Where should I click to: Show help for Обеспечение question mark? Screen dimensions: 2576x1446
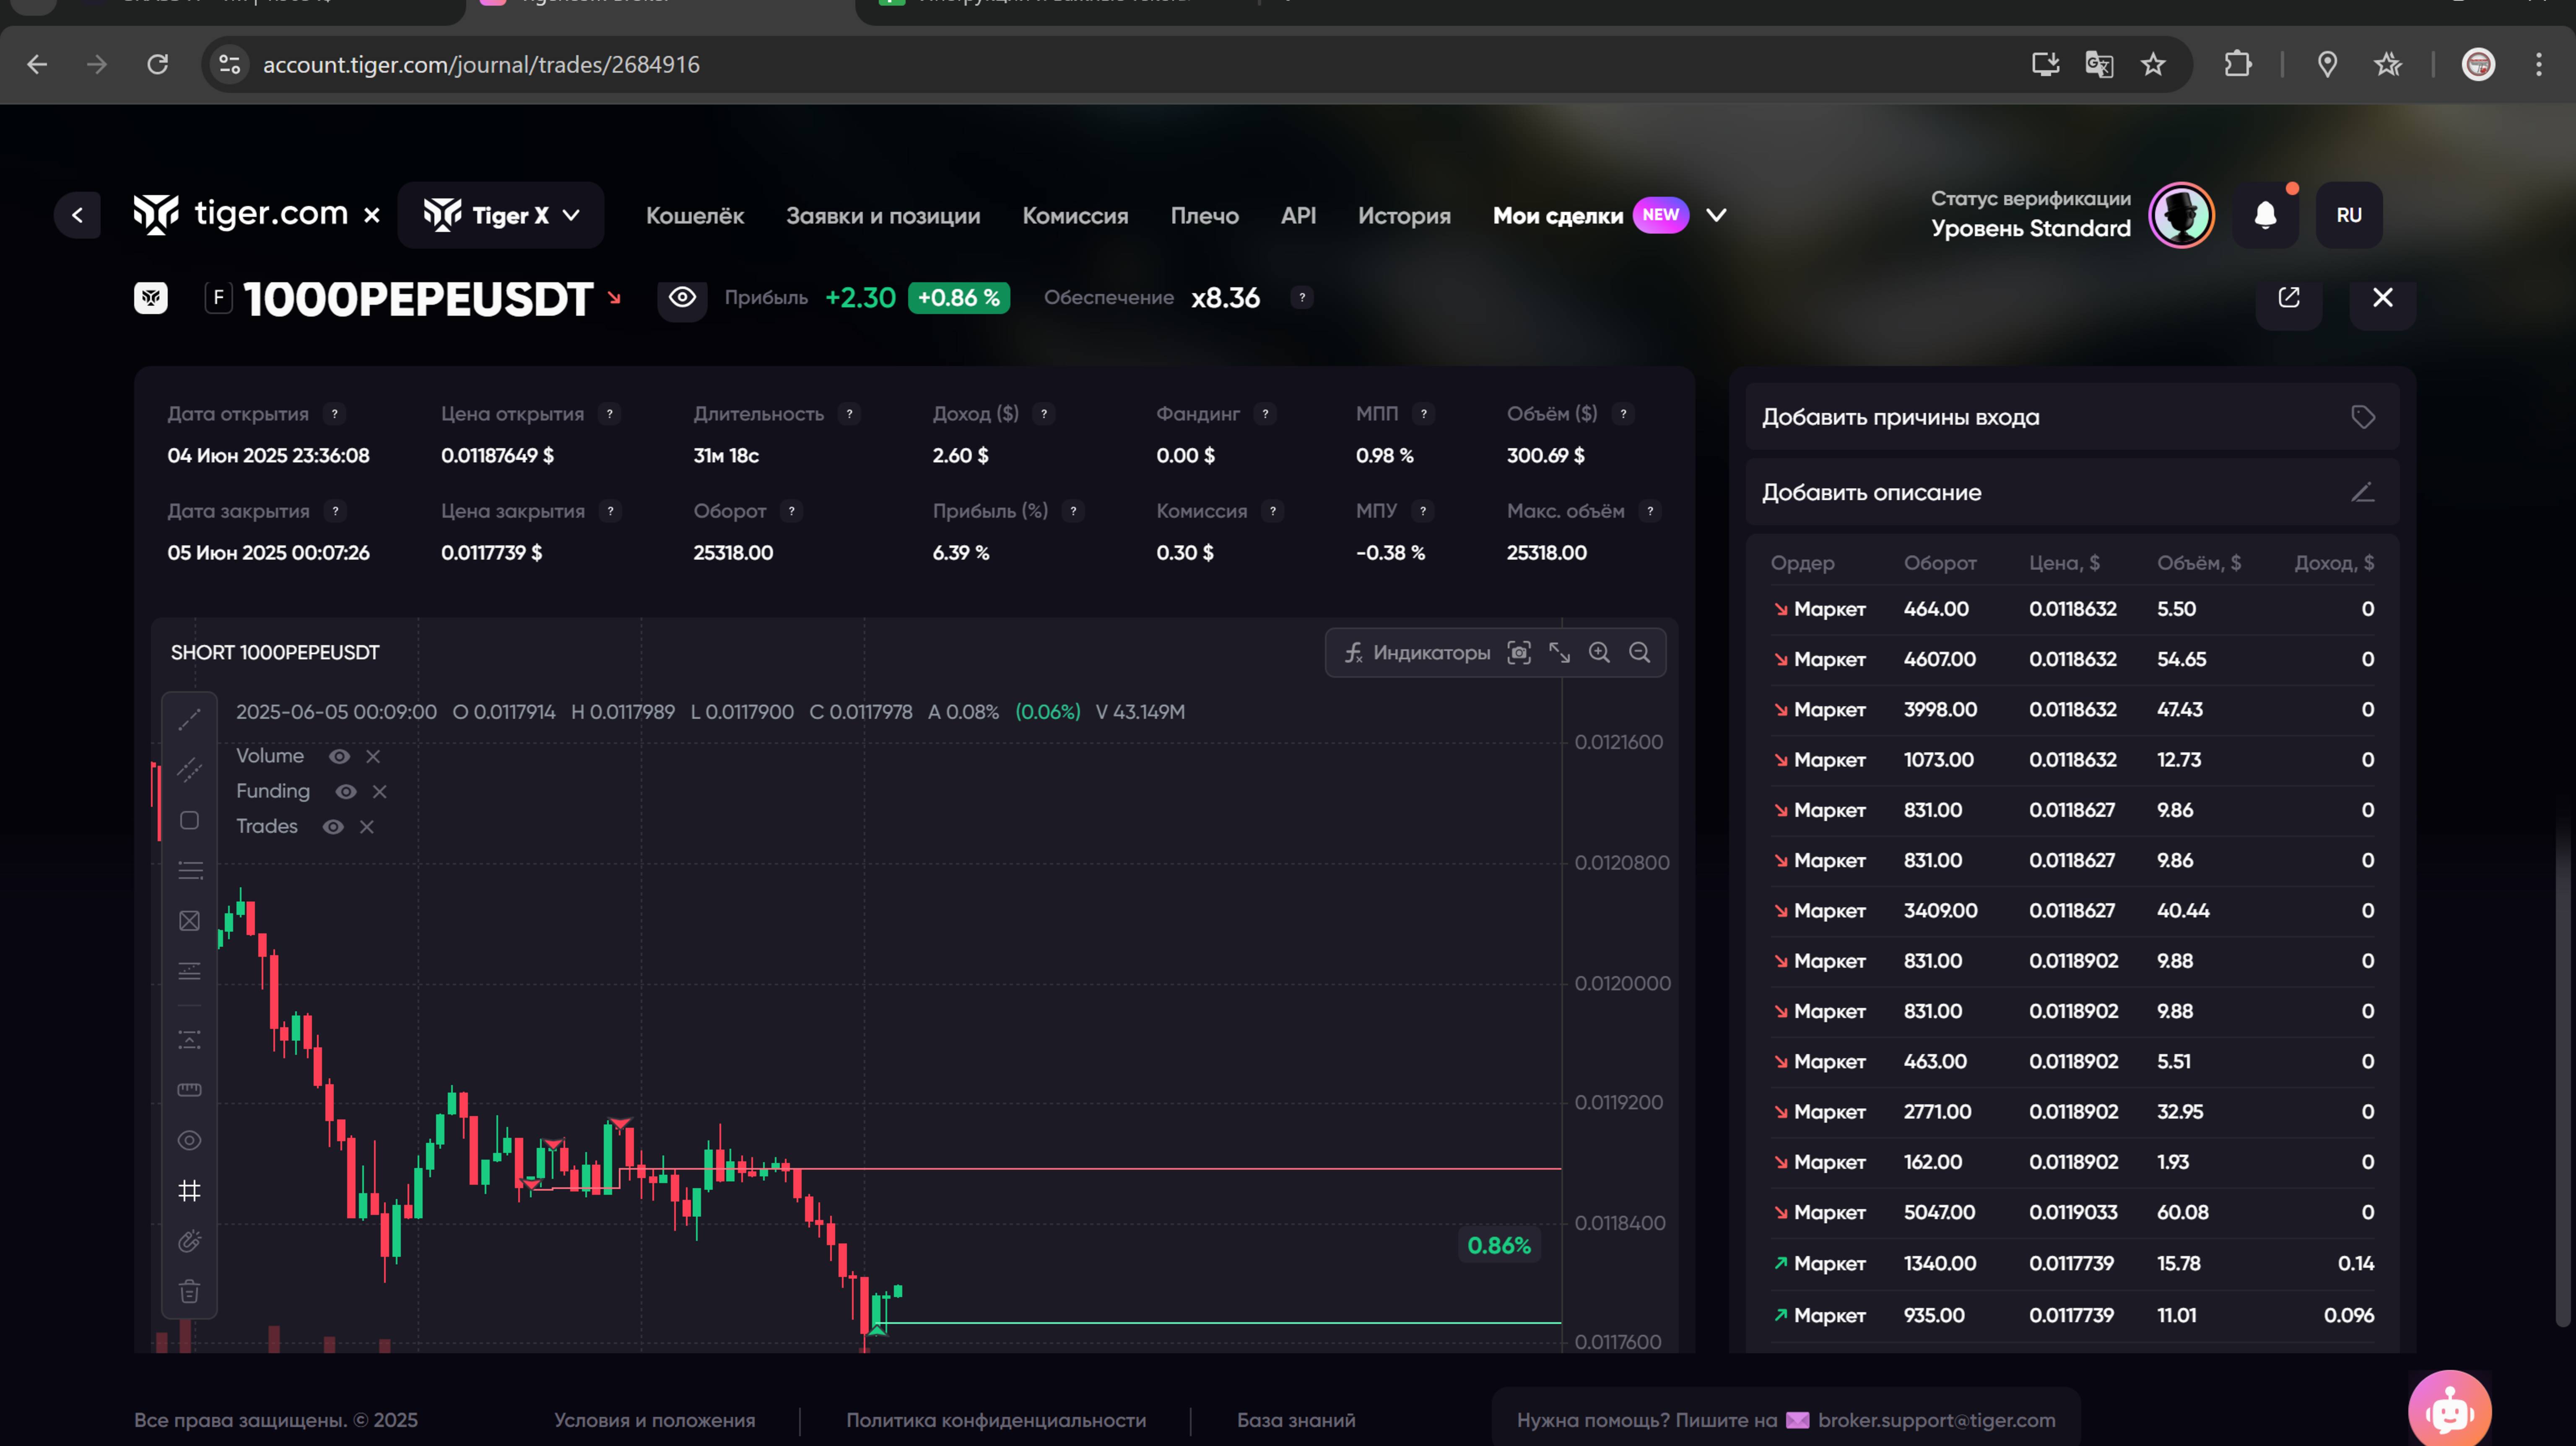pos(1302,298)
